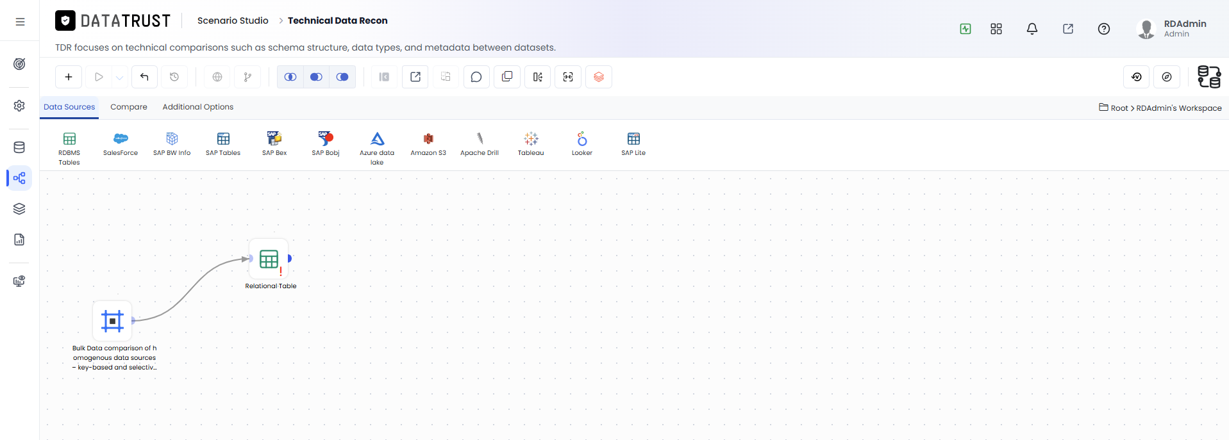Expand the run options dropdown arrow
This screenshot has width=1229, height=440.
119,77
